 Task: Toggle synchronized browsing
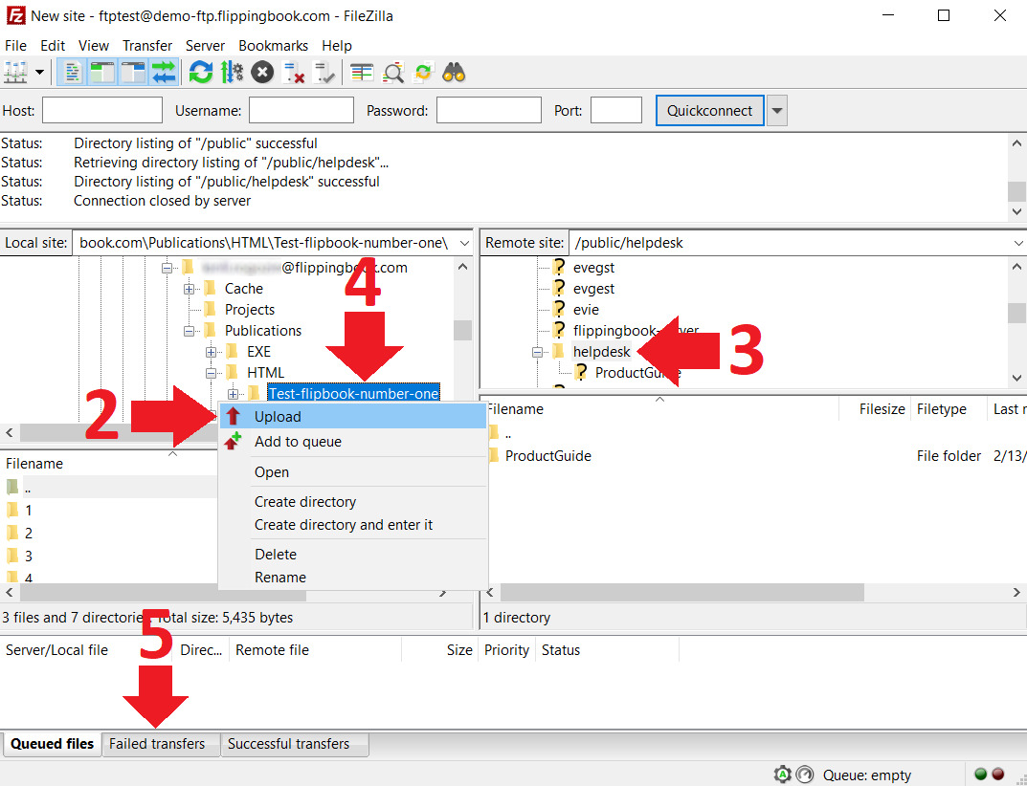coord(424,72)
